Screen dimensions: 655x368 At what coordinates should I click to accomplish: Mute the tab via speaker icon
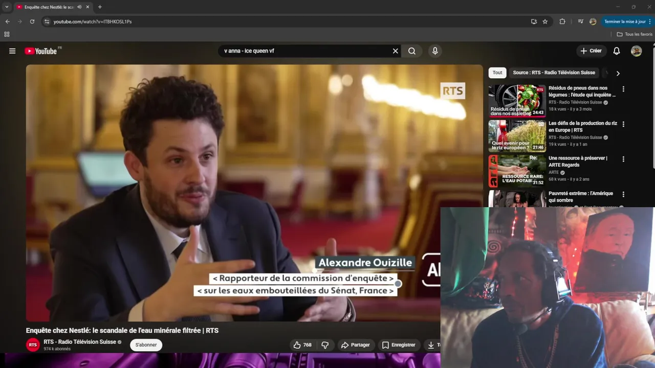pos(79,7)
